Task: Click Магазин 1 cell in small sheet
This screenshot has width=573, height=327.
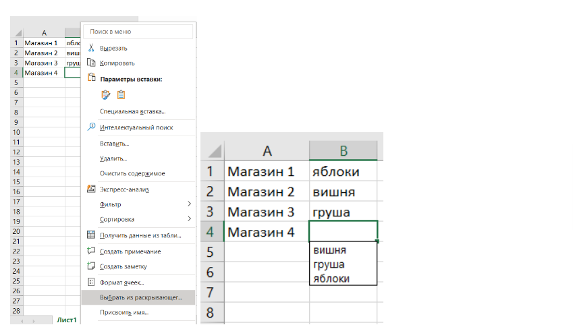Action: click(x=45, y=42)
